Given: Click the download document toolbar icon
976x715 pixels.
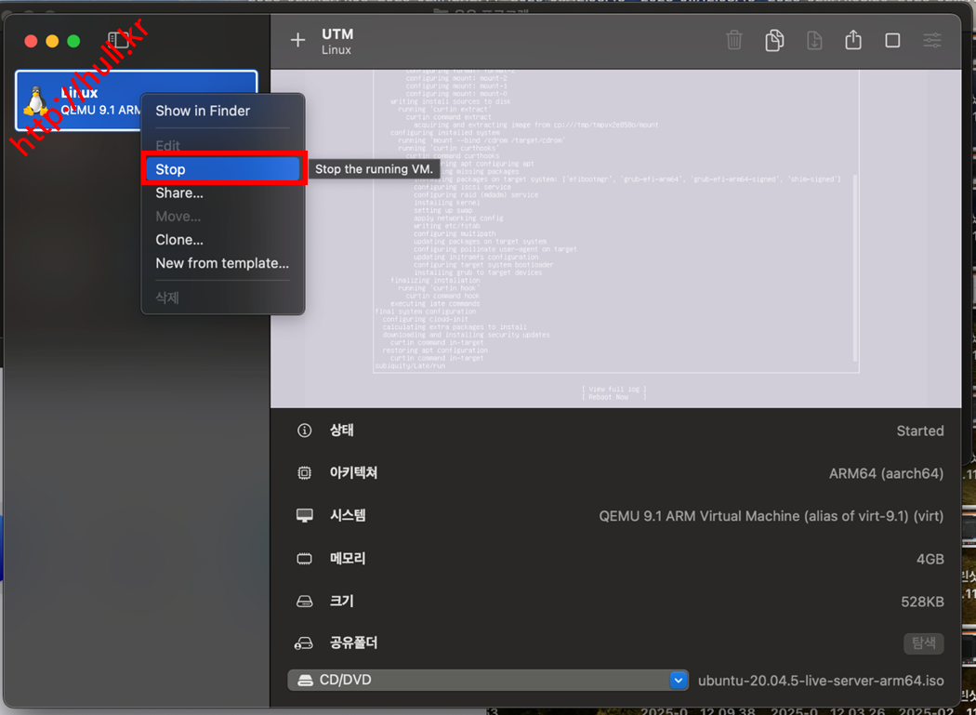Looking at the screenshot, I should click(814, 41).
